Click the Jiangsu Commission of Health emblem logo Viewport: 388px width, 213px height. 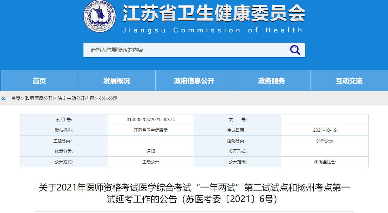pos(100,16)
